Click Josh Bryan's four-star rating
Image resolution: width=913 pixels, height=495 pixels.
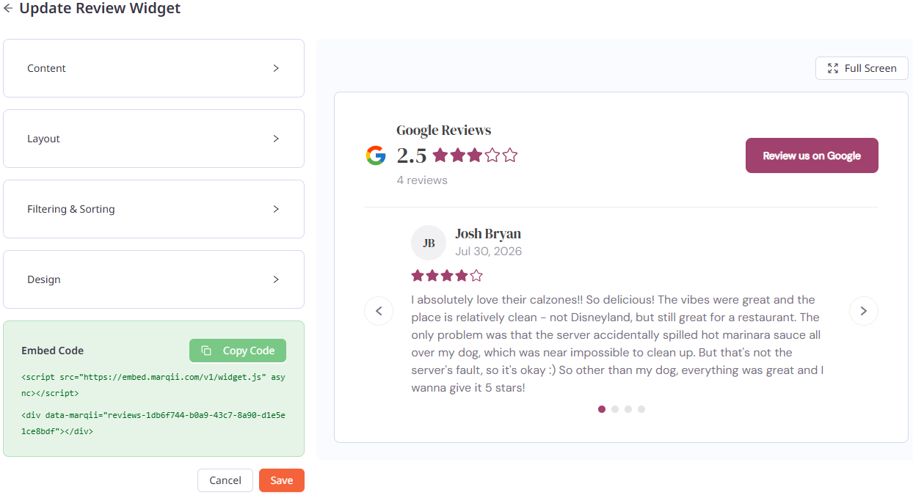click(x=447, y=276)
